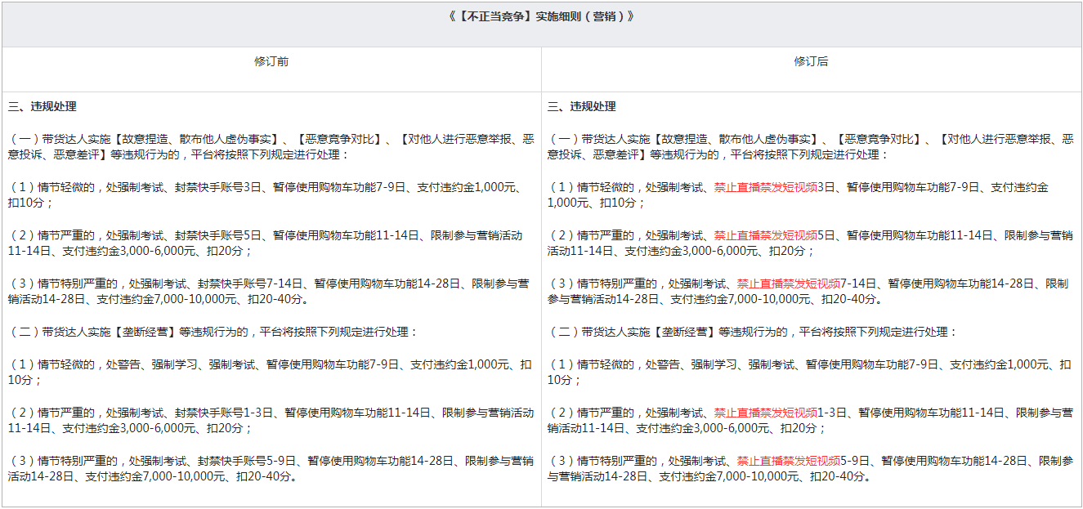The image size is (1083, 509).
Task: Click 封禁快手账号5-9日 in the 修订前 column
Action: click(x=247, y=461)
